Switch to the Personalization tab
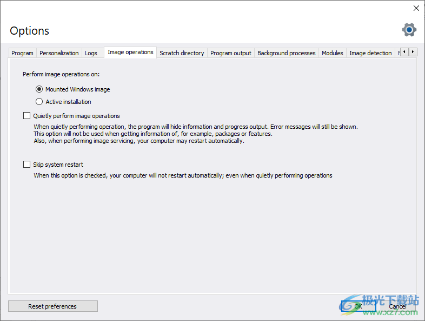425x321 pixels. 59,53
